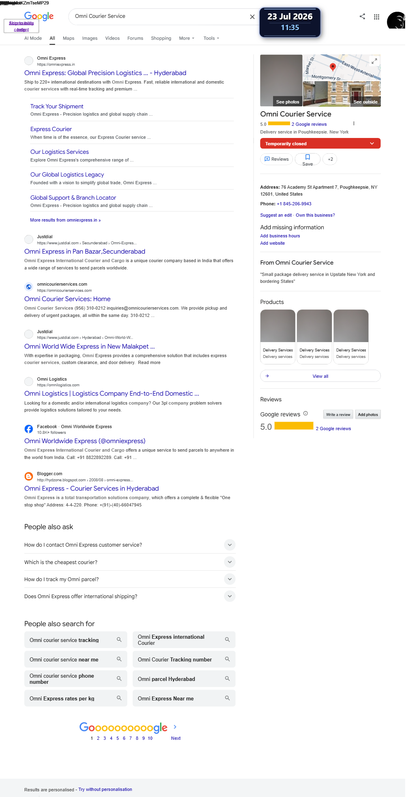This screenshot has width=410, height=797.
Task: Click the red map pin on the map
Action: [333, 67]
